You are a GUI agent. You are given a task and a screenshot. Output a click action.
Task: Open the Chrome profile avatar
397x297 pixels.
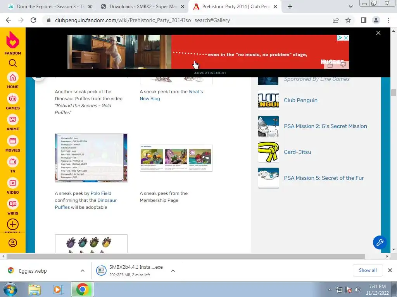tap(376, 20)
